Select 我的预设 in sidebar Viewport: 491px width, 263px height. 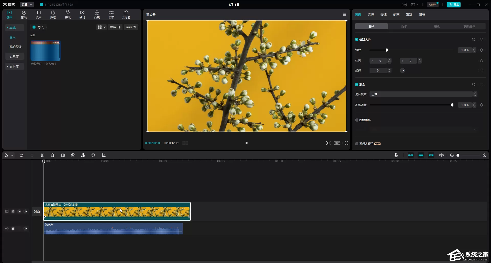16,46
